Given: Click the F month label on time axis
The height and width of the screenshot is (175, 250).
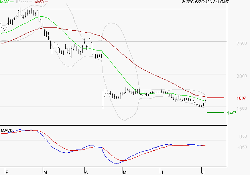Looking at the screenshot, I should click(x=7, y=173).
